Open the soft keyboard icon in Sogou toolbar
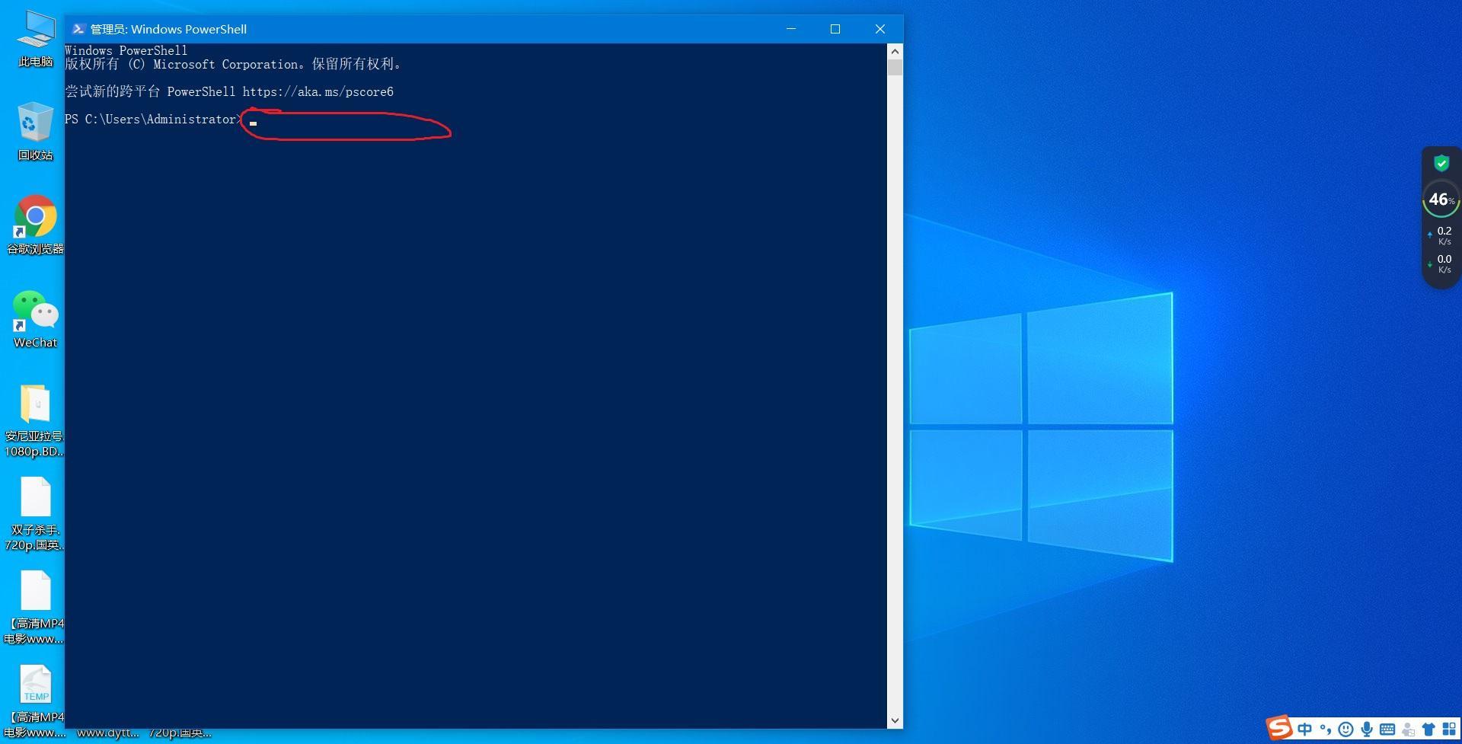 pos(1387,730)
